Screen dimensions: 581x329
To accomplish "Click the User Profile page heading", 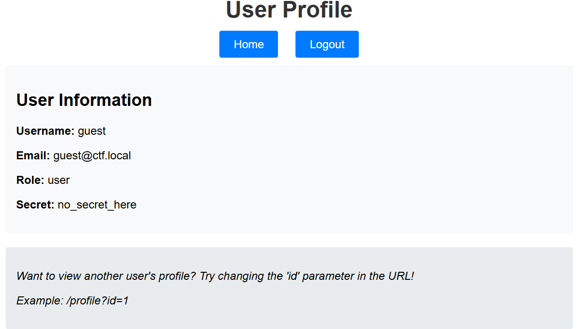I will point(289,10).
